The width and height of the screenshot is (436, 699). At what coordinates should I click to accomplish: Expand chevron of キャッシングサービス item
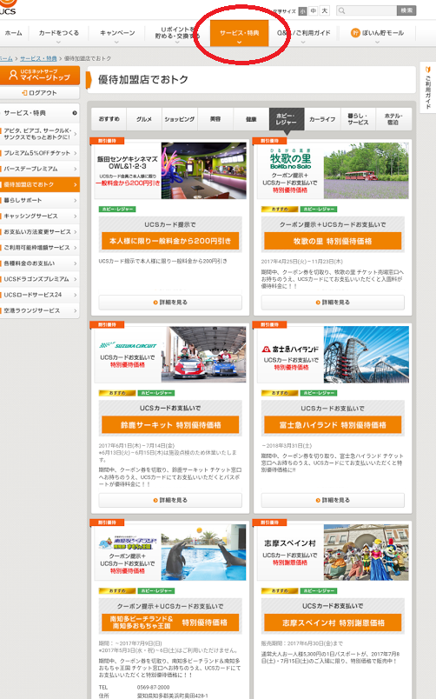[x=76, y=216]
